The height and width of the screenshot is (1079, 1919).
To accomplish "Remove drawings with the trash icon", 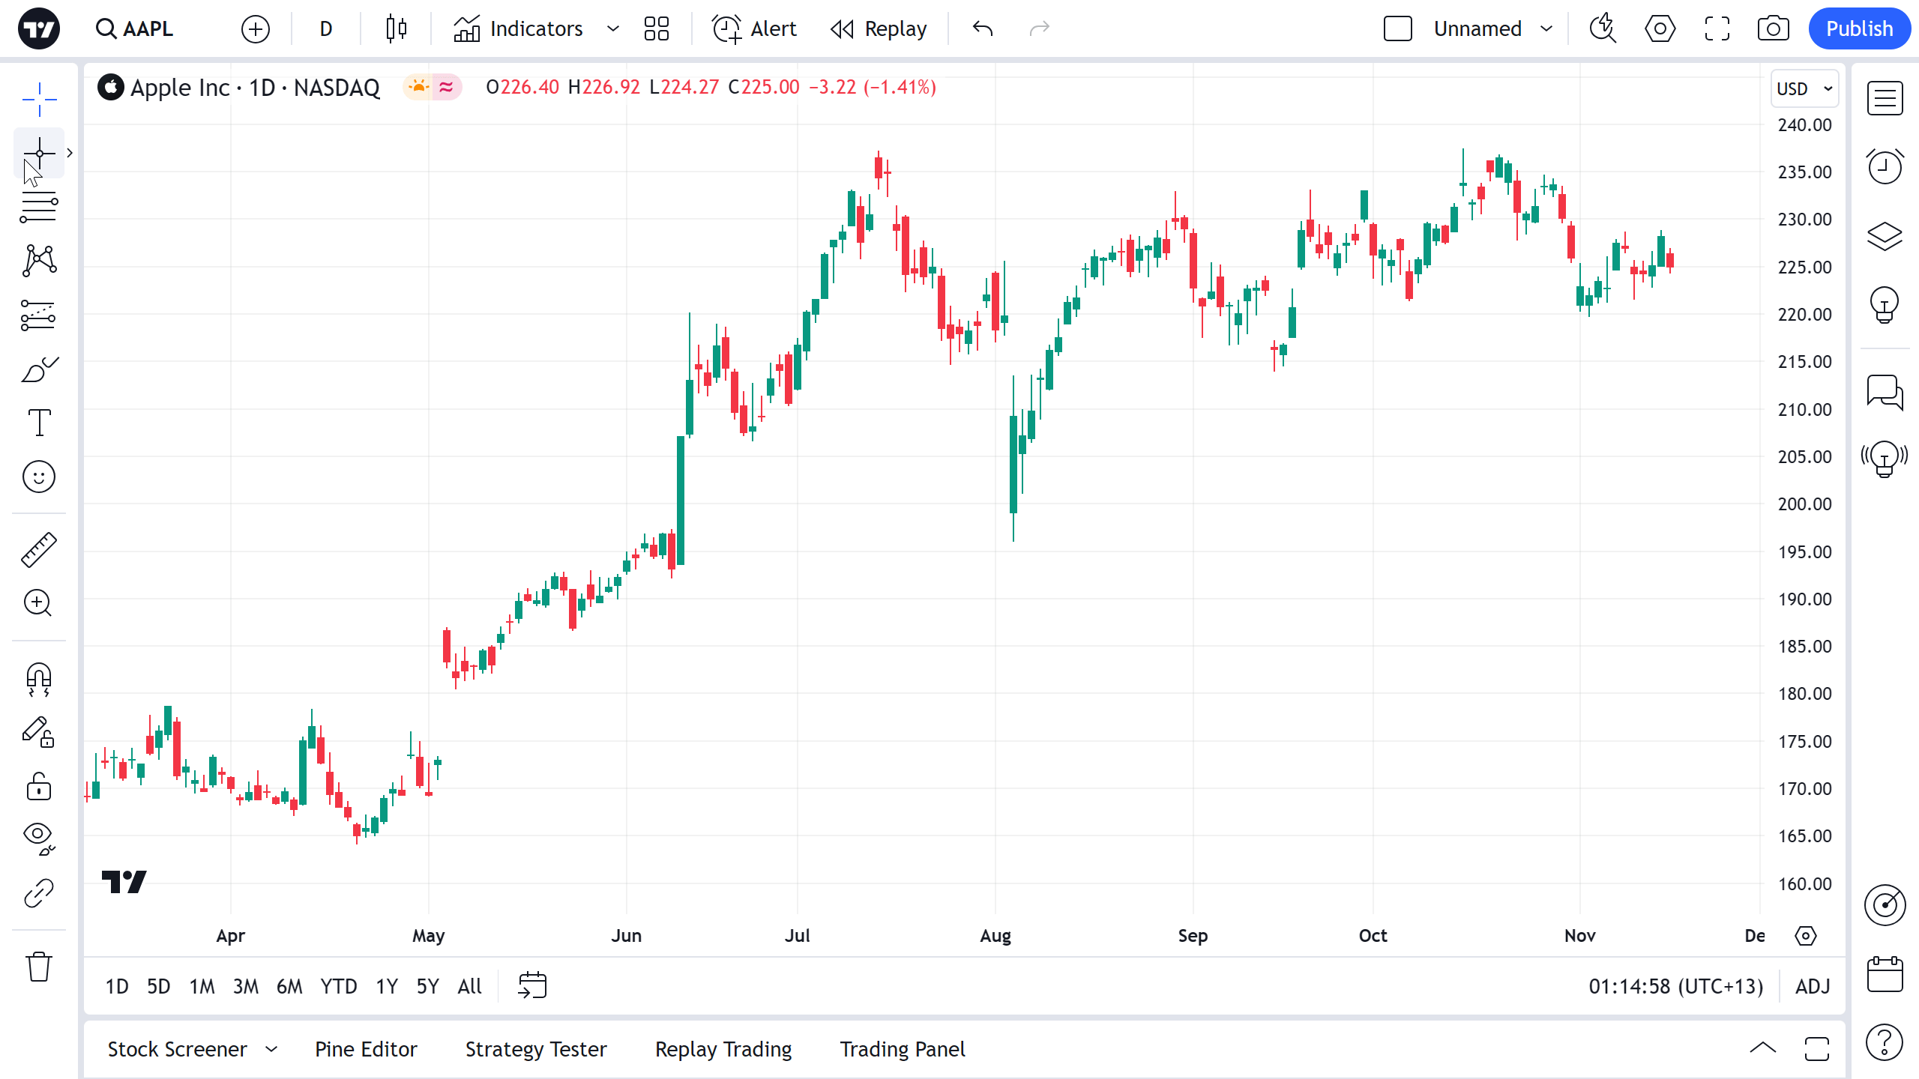I will click(38, 967).
